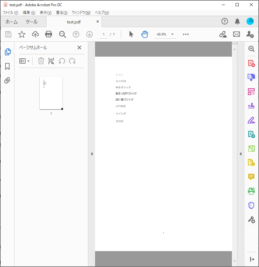This screenshot has height=267, width=259.
Task: View notifications bell icon
Action: pyautogui.click(x=237, y=22)
